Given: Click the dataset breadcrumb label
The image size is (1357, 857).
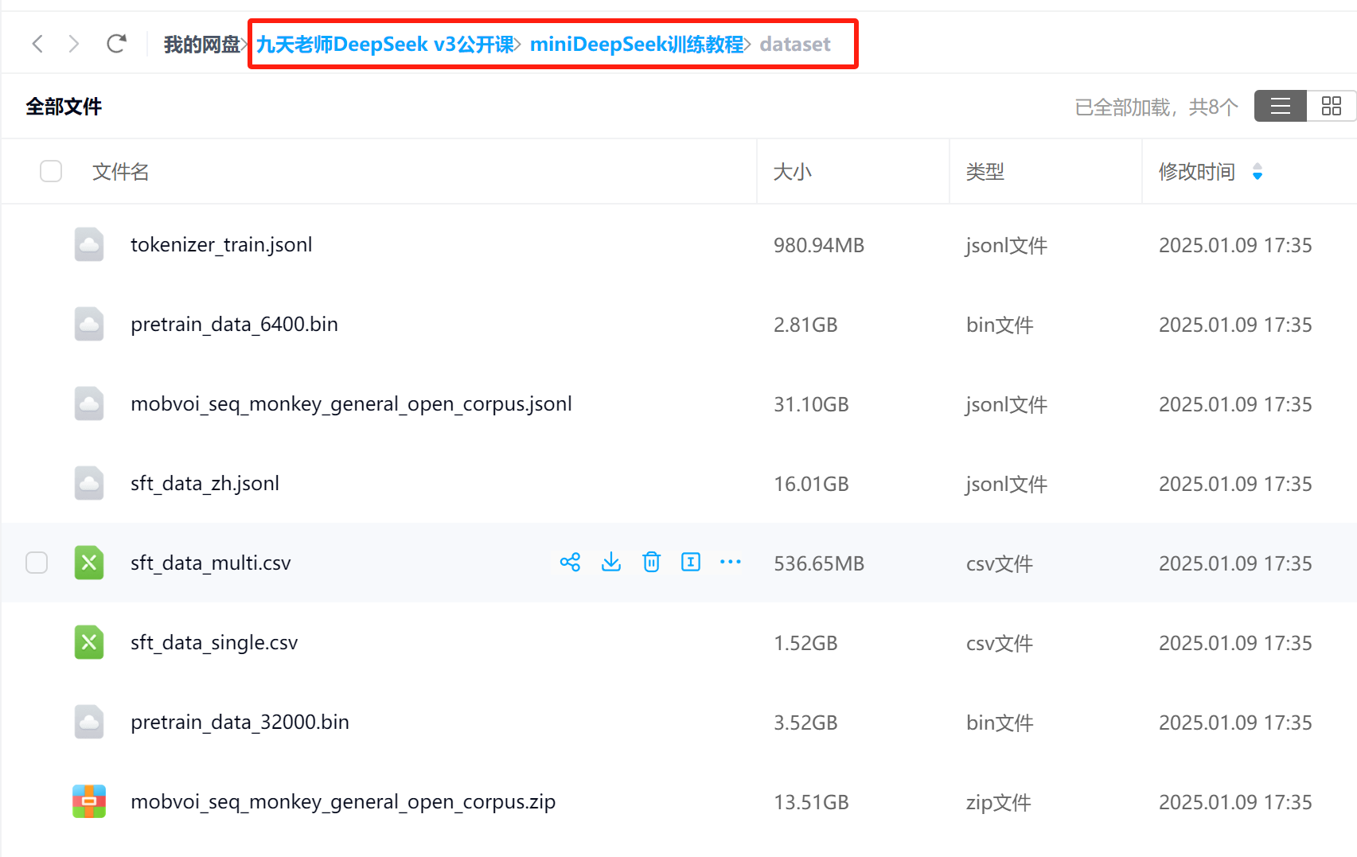Looking at the screenshot, I should (795, 45).
